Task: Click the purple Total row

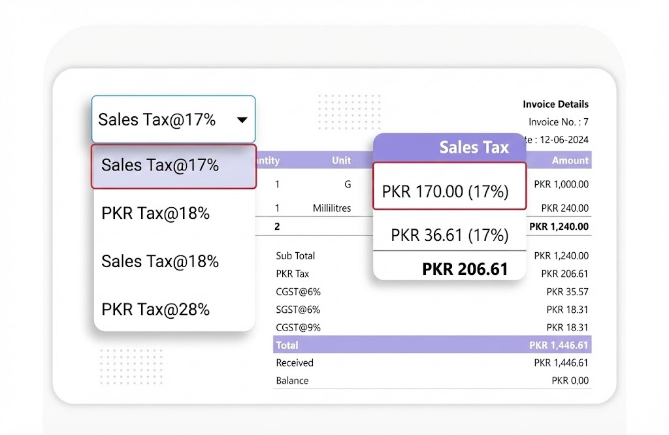Action: point(432,345)
